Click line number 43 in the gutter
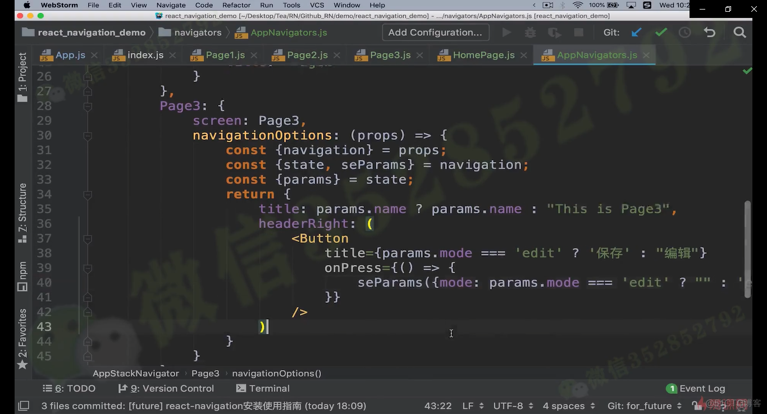The height and width of the screenshot is (414, 767). pos(44,326)
